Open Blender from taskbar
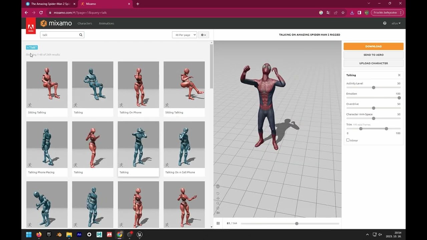The width and height of the screenshot is (427, 240). pyautogui.click(x=59, y=234)
